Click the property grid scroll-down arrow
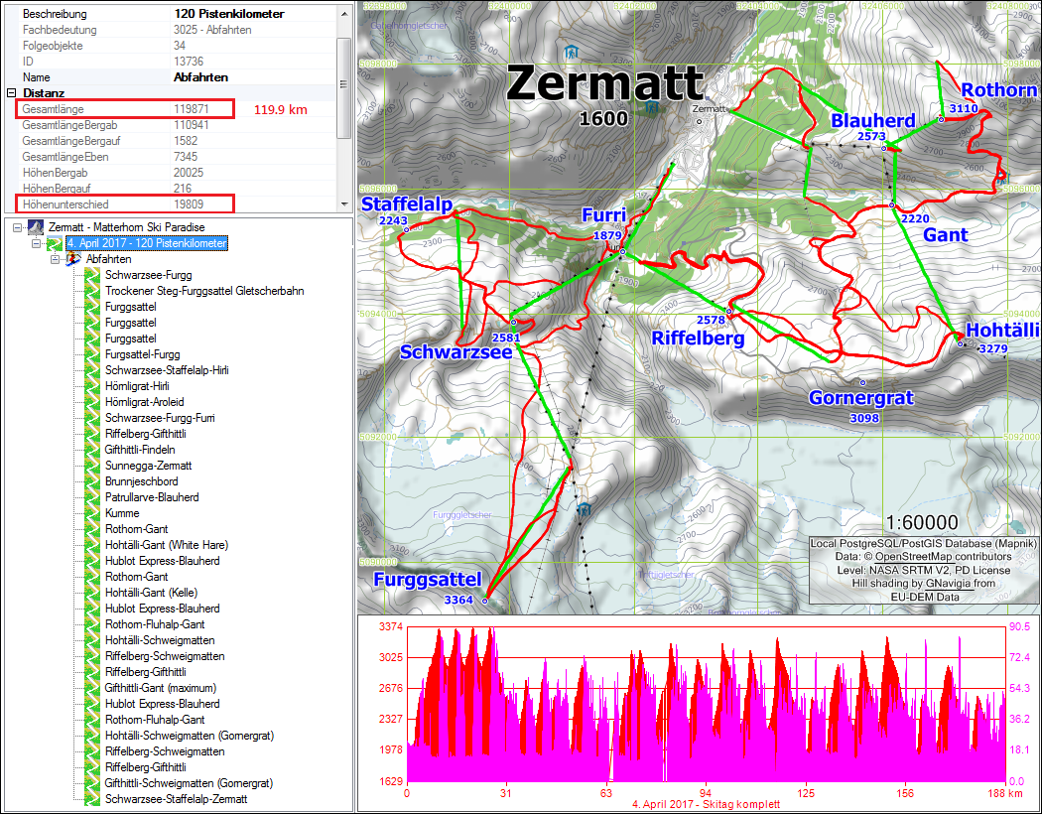Screen dimensions: 1042x814 click(343, 204)
